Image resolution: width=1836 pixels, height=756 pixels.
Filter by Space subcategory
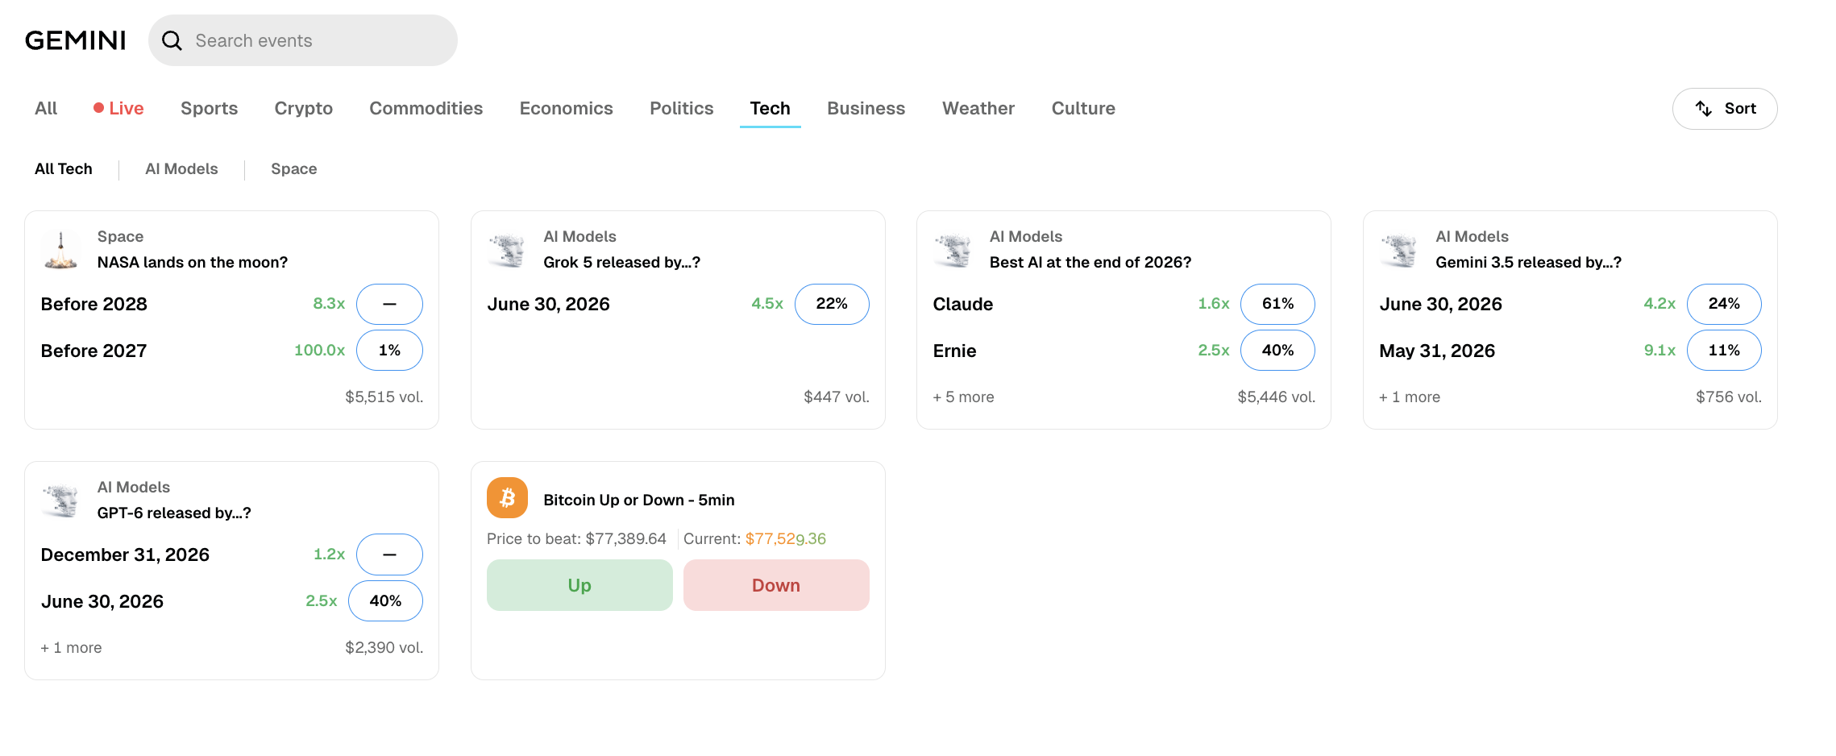(x=294, y=169)
